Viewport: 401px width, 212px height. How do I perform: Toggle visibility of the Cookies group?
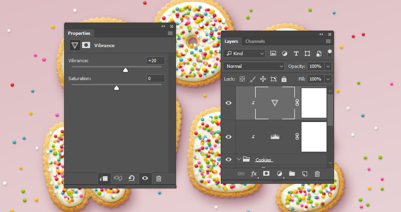pyautogui.click(x=229, y=160)
